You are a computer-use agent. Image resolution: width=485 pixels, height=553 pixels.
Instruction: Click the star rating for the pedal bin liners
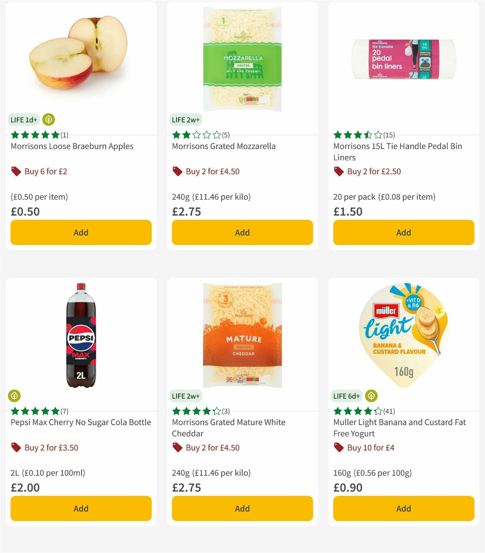(x=356, y=135)
